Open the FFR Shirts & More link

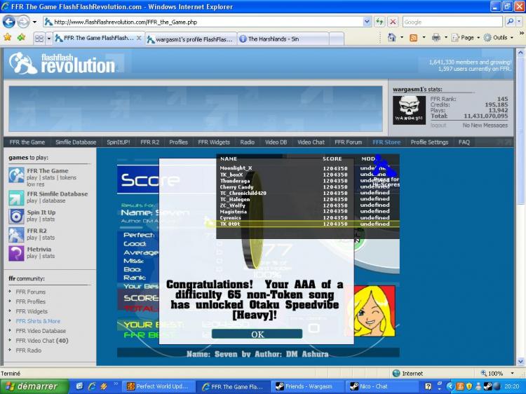38,321
